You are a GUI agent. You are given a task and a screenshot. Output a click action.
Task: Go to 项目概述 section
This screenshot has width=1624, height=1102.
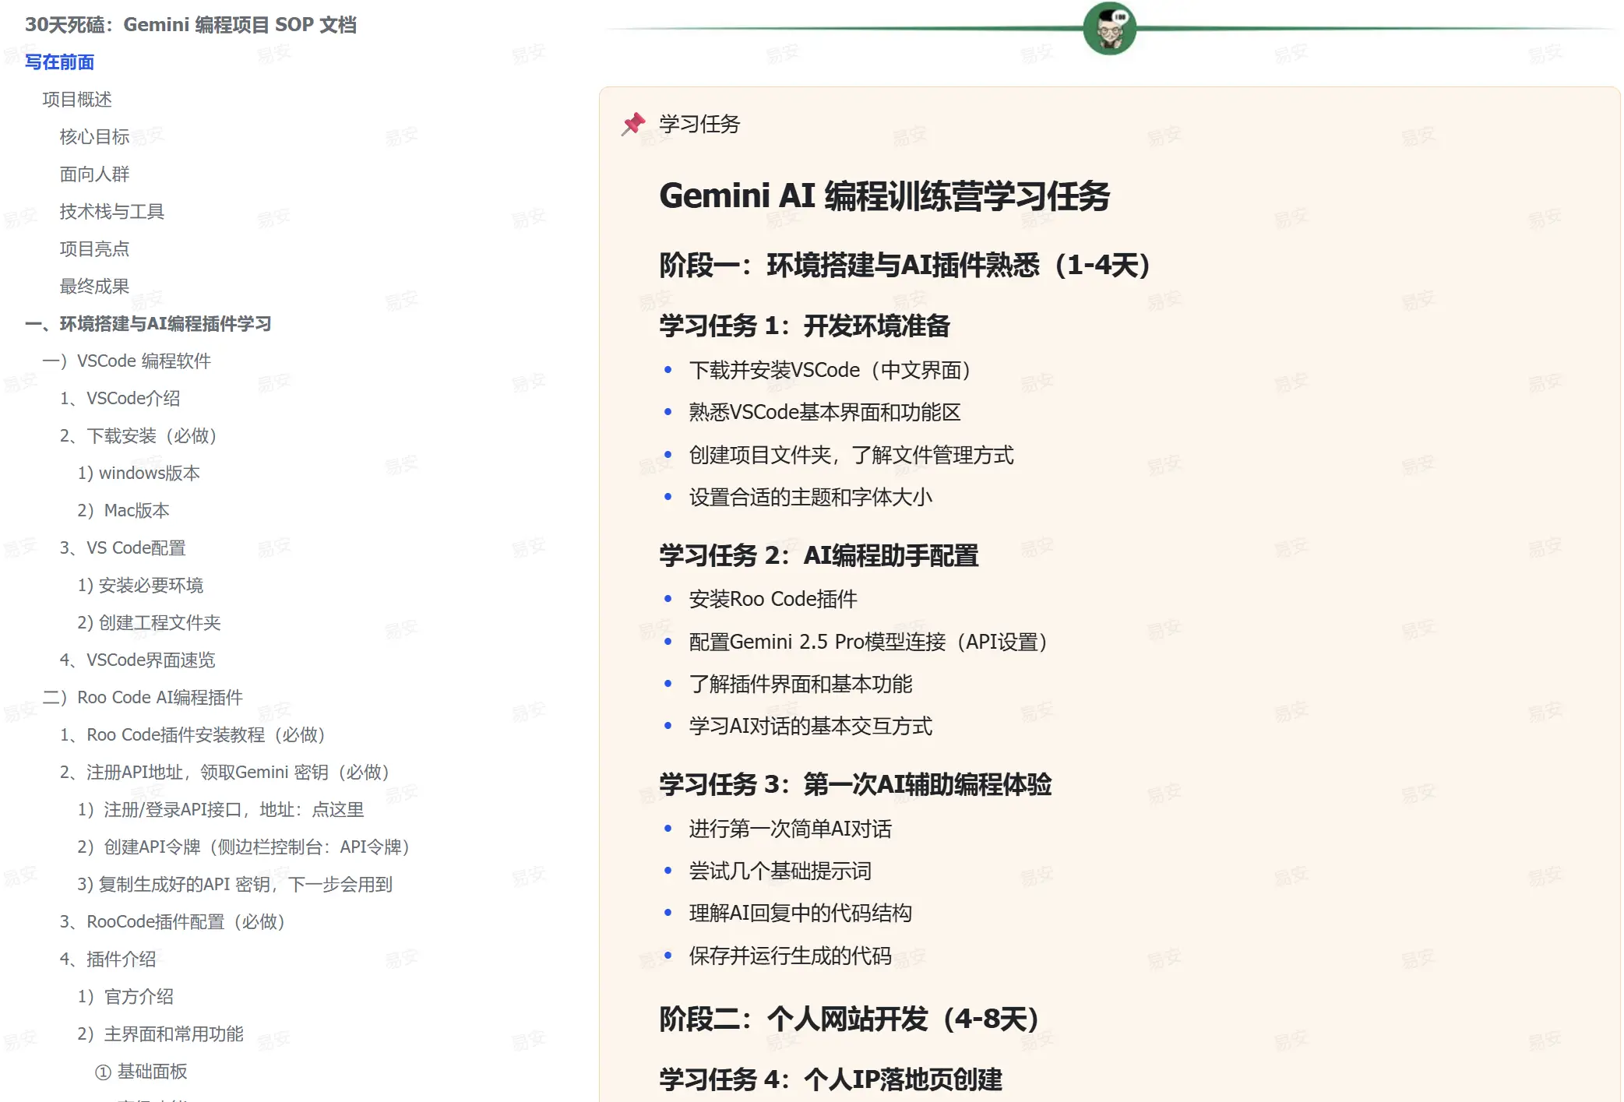pyautogui.click(x=77, y=100)
